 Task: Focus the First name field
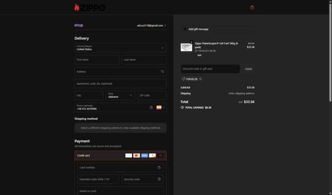(96, 60)
